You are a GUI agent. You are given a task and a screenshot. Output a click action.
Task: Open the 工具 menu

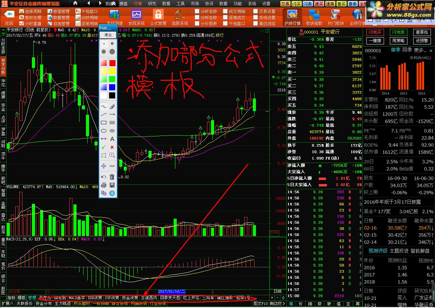[x=180, y=4]
